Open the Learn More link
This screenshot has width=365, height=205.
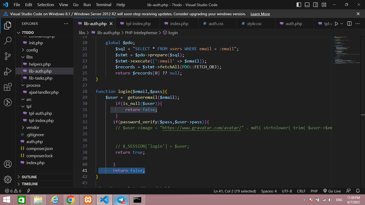(x=260, y=14)
